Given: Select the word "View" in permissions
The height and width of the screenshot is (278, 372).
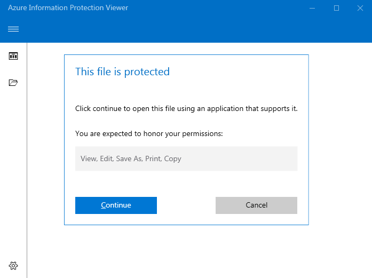Looking at the screenshot, I should click(x=89, y=158).
